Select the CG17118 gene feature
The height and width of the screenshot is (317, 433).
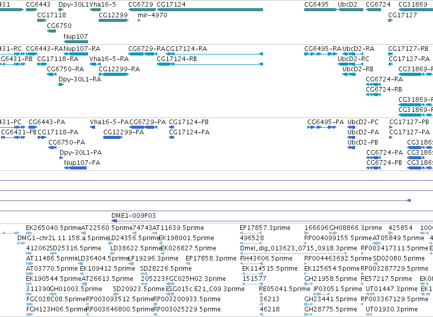(x=42, y=20)
